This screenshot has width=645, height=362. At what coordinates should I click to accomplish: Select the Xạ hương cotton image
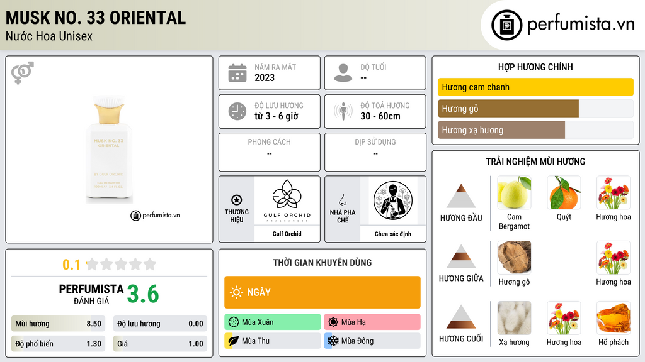pos(514,318)
